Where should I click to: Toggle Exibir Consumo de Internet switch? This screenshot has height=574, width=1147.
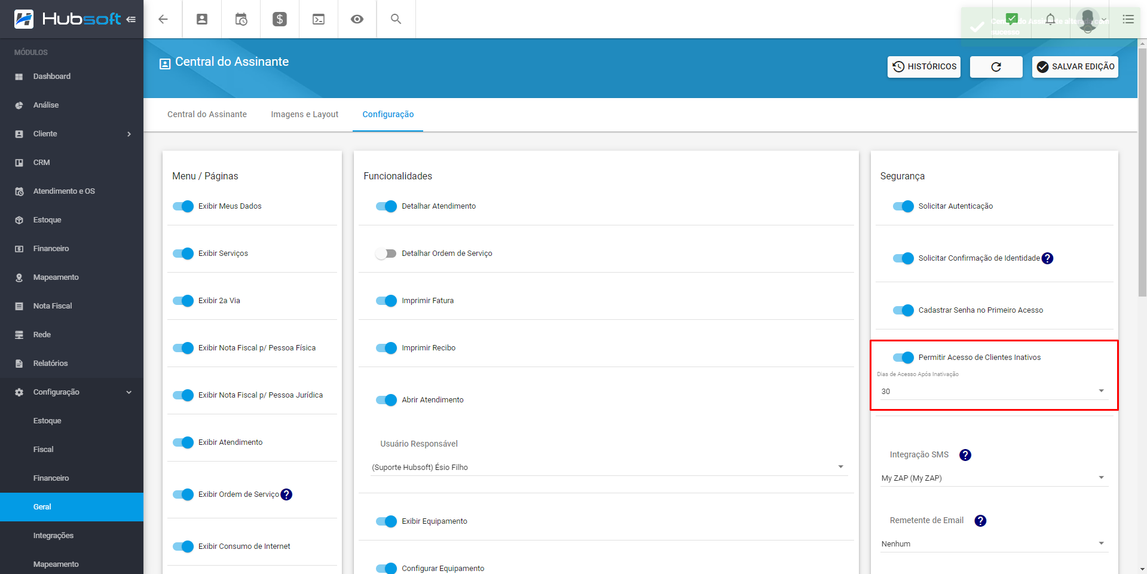183,546
